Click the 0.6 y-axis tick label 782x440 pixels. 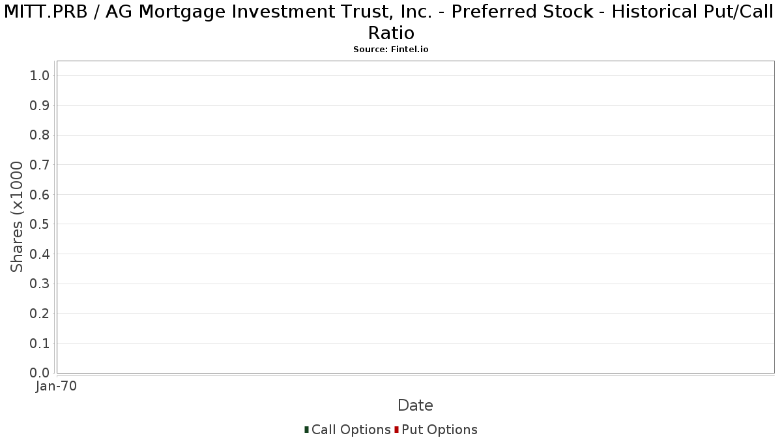click(40, 194)
